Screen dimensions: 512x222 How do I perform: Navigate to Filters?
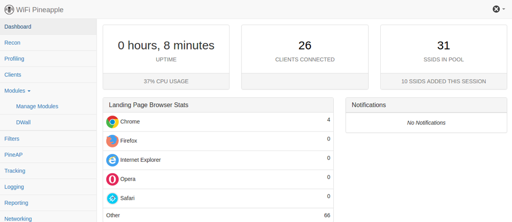49,139
